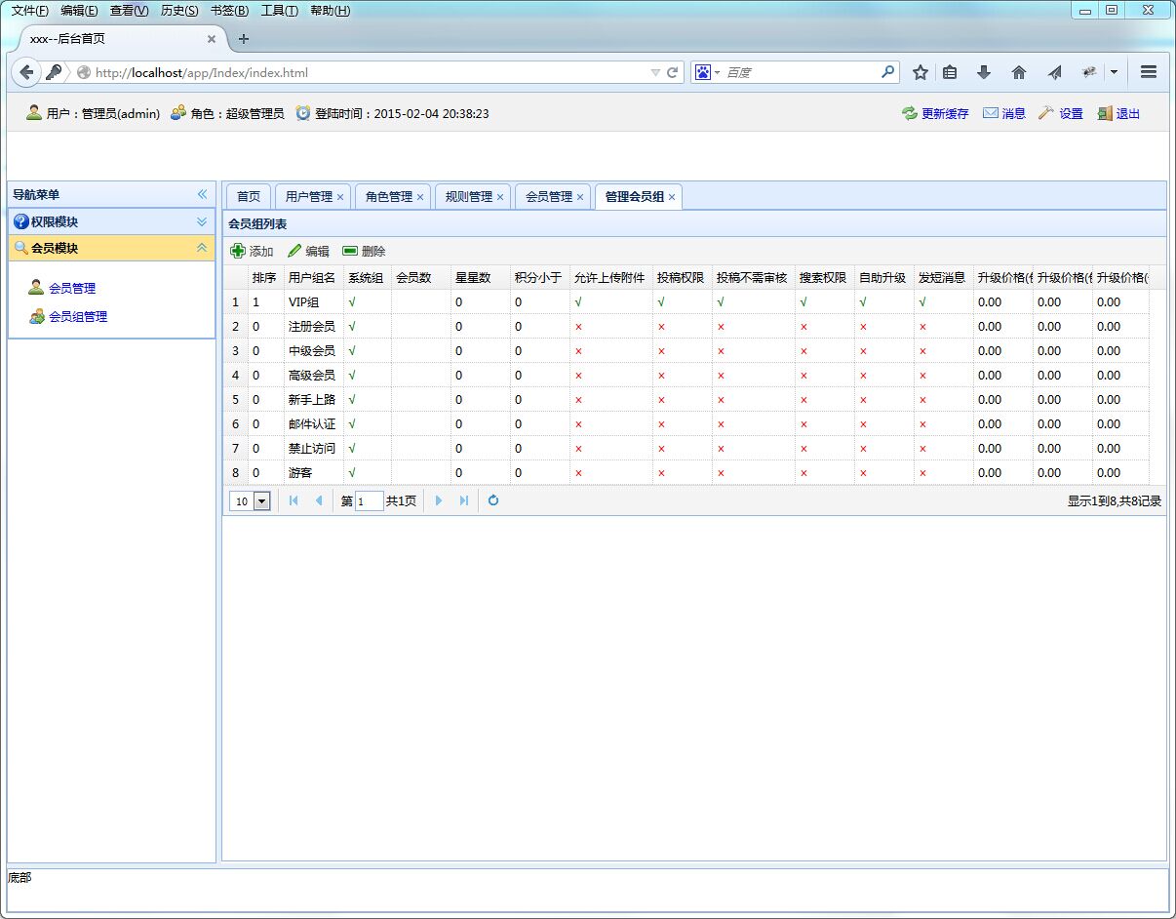Click the 允许上传附件 column header
The height and width of the screenshot is (919, 1176).
[x=610, y=277]
